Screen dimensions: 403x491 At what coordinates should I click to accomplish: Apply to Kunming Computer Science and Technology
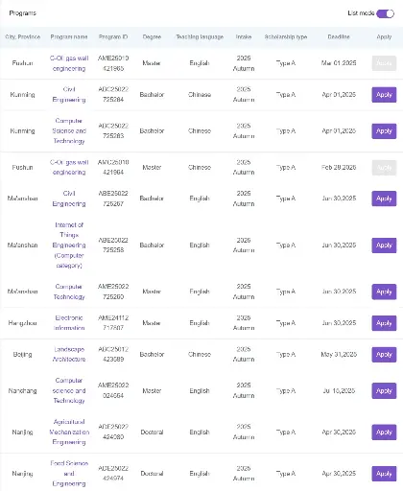[x=384, y=131]
